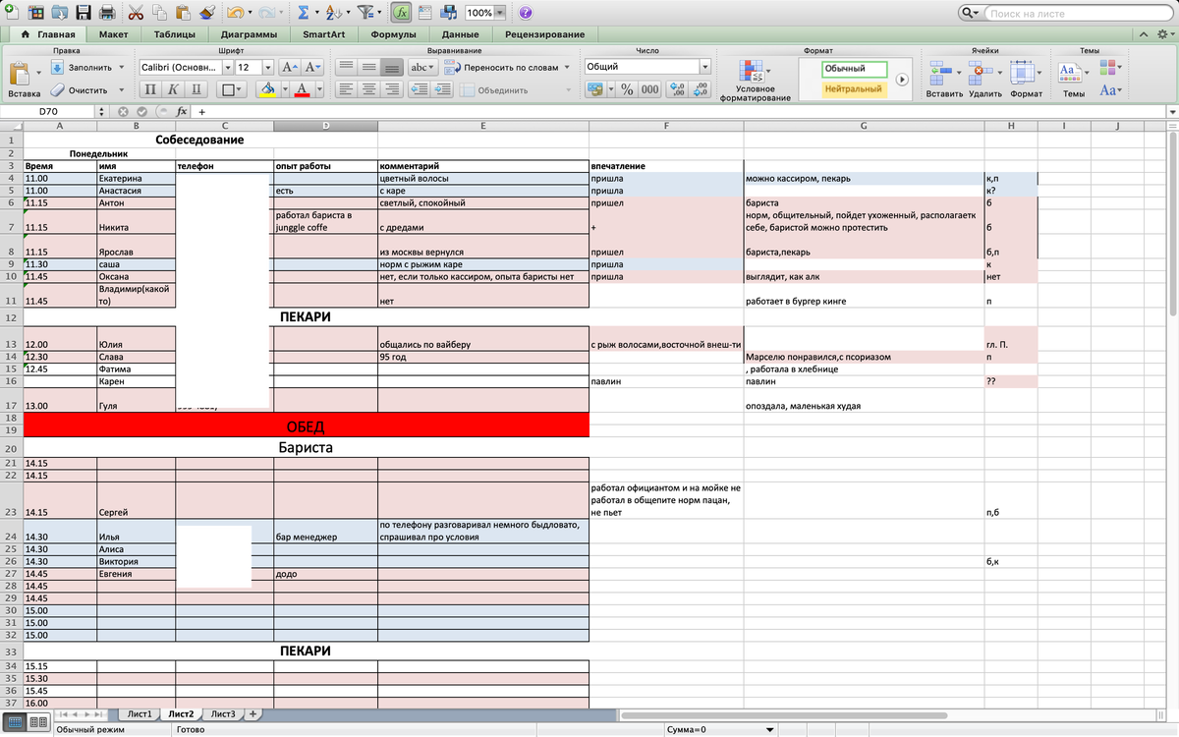Expand the Очистить clear dropdown
This screenshot has width=1179, height=737.
point(122,89)
